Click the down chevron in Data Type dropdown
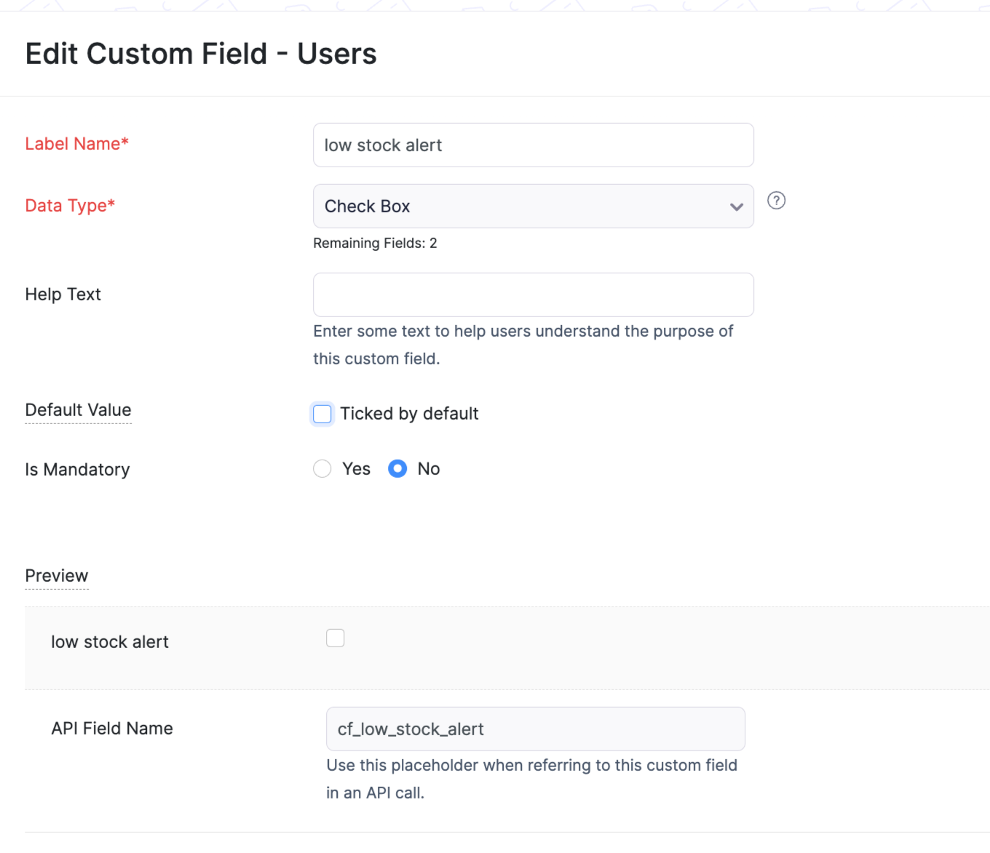This screenshot has width=990, height=853. coord(737,207)
